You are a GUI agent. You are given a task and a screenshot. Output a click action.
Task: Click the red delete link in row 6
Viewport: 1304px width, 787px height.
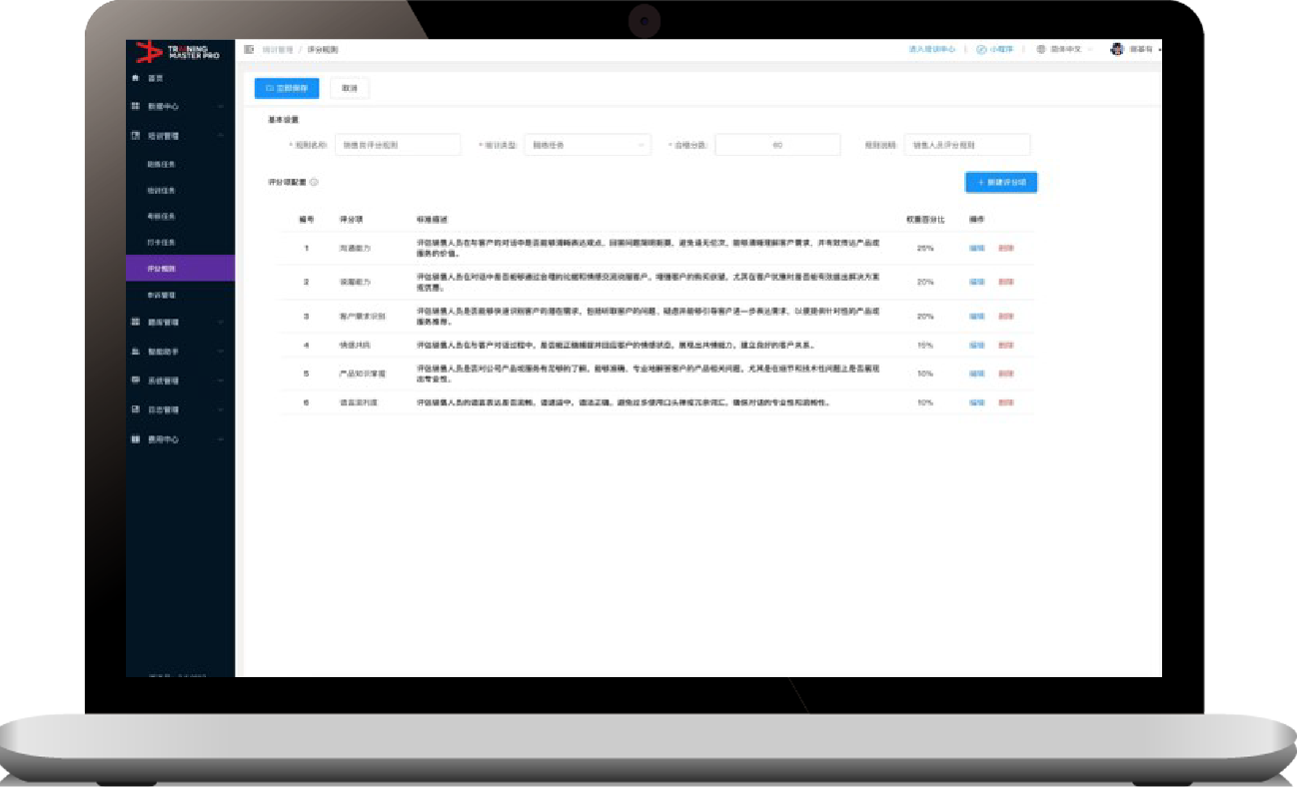[x=1005, y=402]
